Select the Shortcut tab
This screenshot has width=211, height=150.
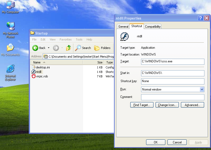tap(137, 26)
